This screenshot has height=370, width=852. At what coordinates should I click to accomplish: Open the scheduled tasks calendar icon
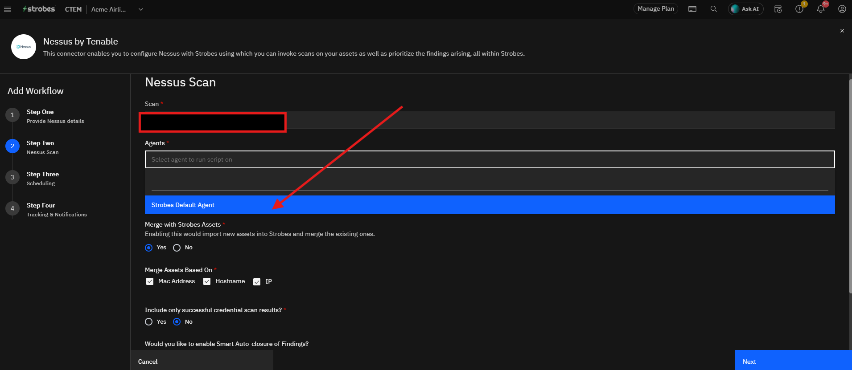(778, 9)
